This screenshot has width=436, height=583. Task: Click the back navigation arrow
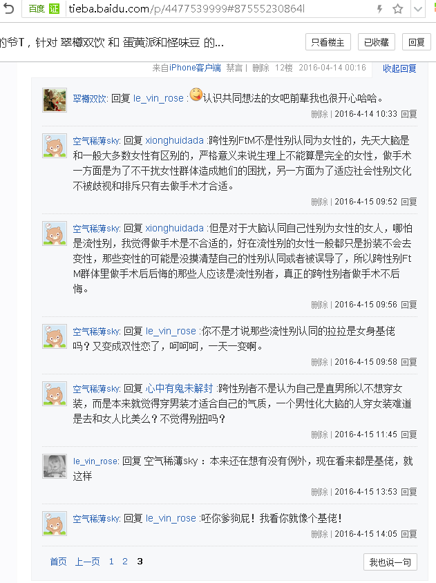9,9
